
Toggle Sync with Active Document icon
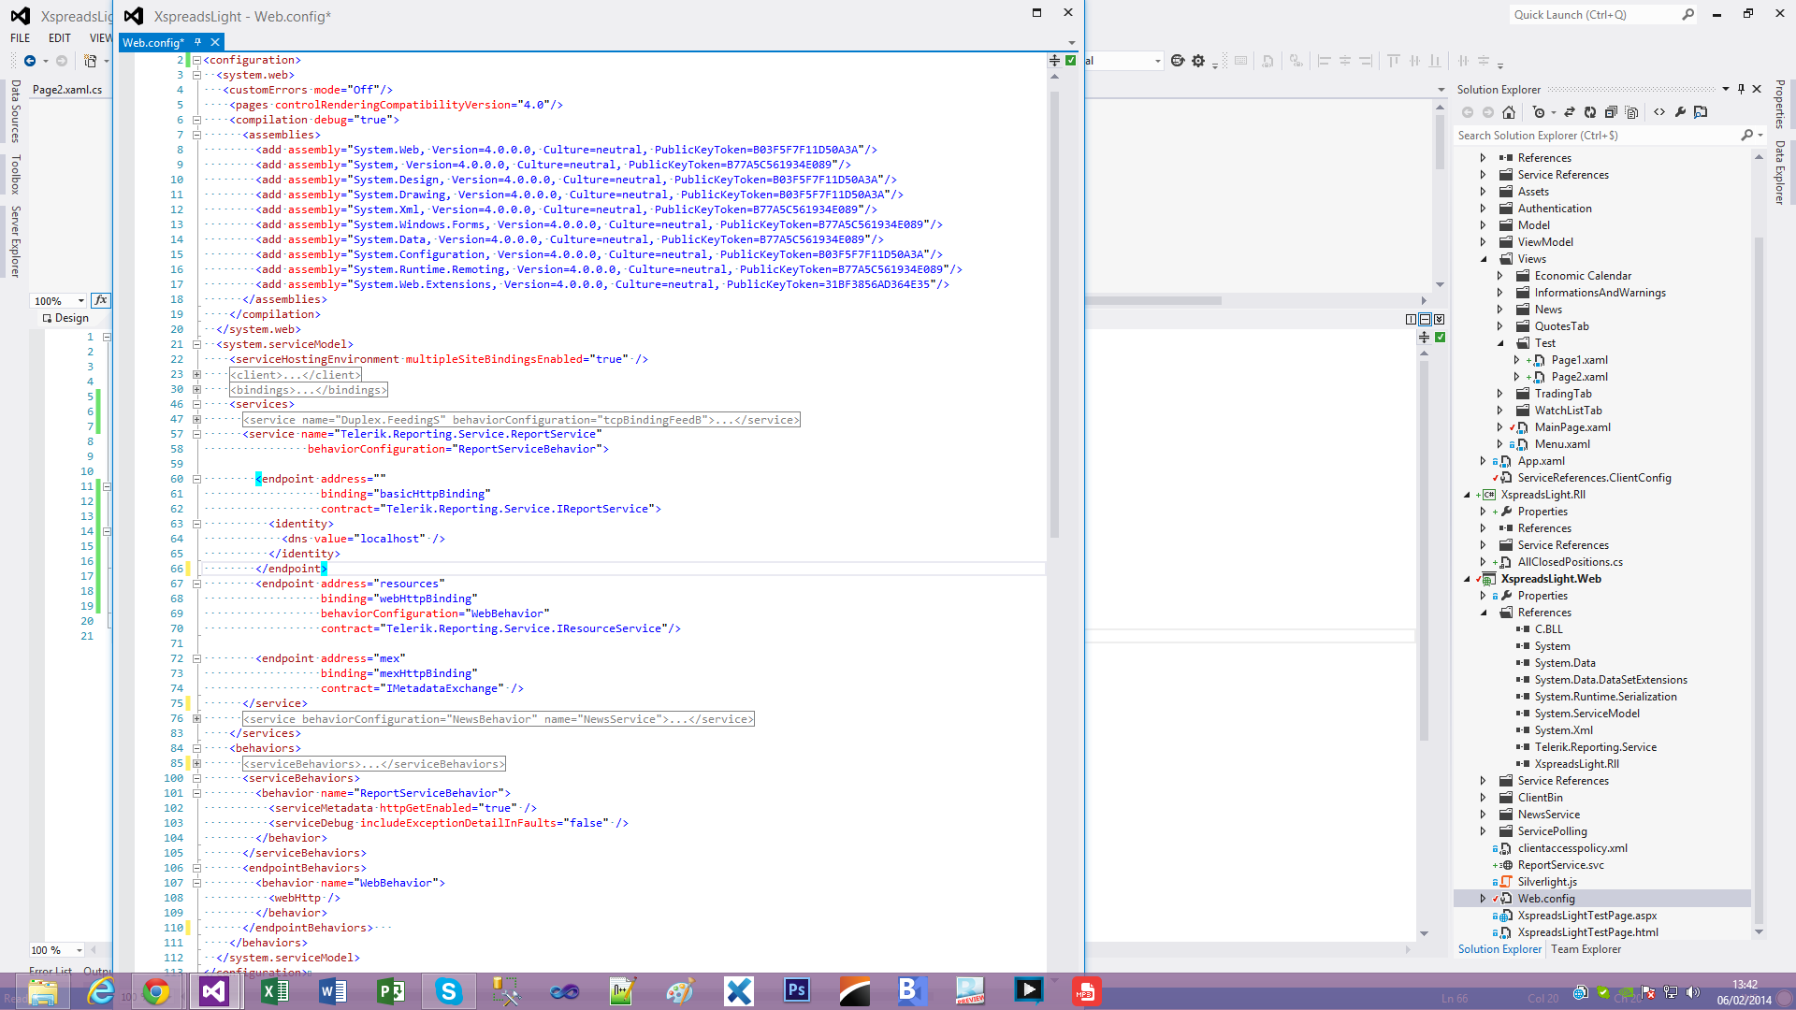click(1570, 112)
